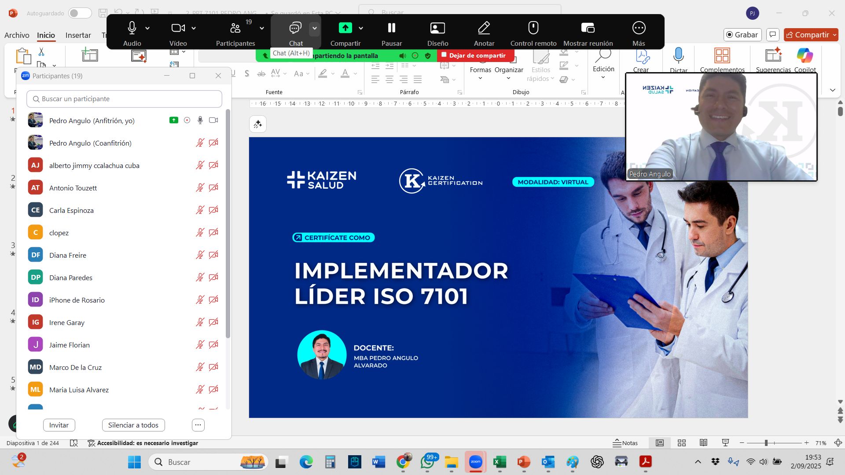Expand the Audio options arrow
Image resolution: width=845 pixels, height=475 pixels.
coord(147,28)
